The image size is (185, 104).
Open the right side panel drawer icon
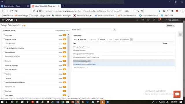(x=180, y=34)
